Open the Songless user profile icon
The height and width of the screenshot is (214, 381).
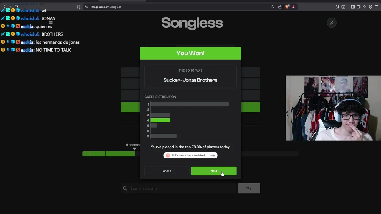(x=332, y=23)
